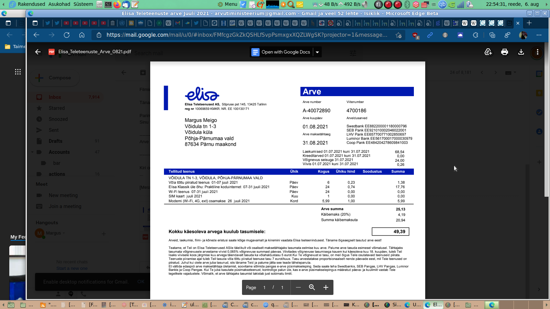Launch Firefox from the top panel

point(117,4)
